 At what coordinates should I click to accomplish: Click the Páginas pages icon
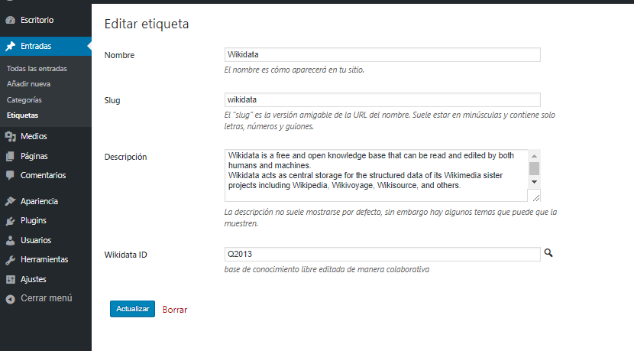pyautogui.click(x=10, y=156)
